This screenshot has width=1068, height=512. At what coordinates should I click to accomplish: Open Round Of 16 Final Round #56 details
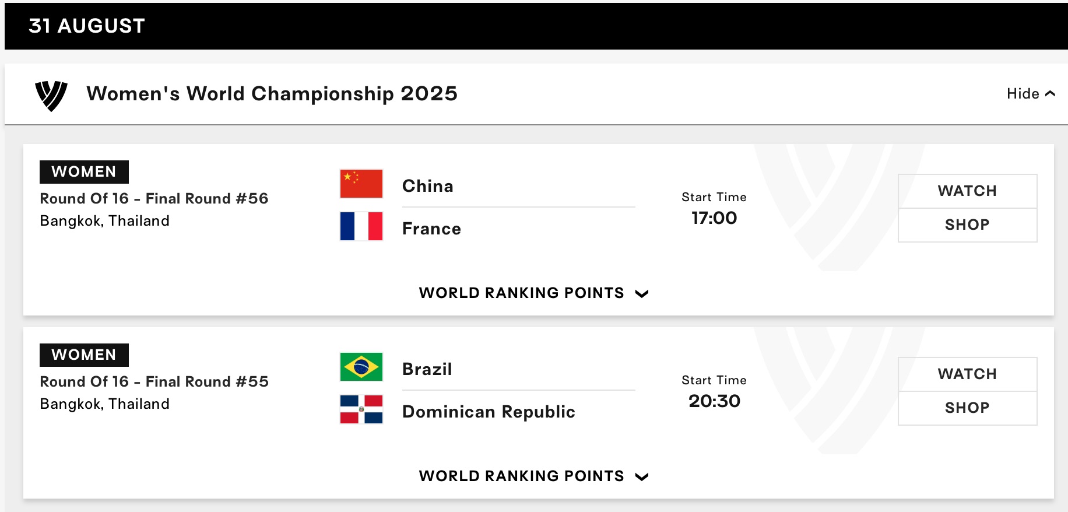154,199
